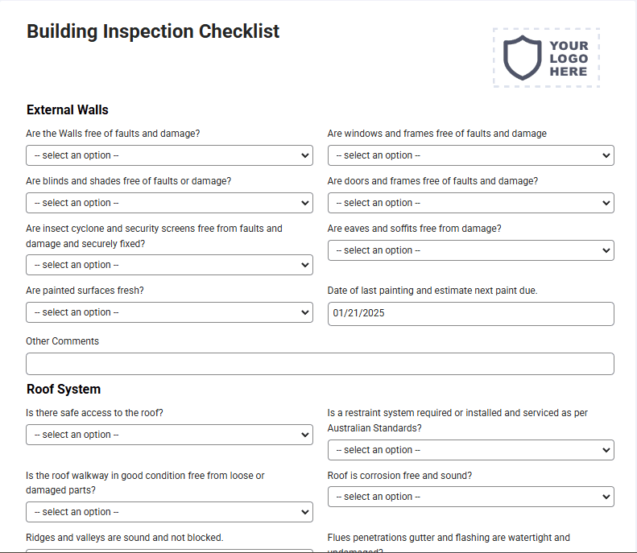Click the External Walls section heading
The height and width of the screenshot is (553, 637).
[x=68, y=110]
